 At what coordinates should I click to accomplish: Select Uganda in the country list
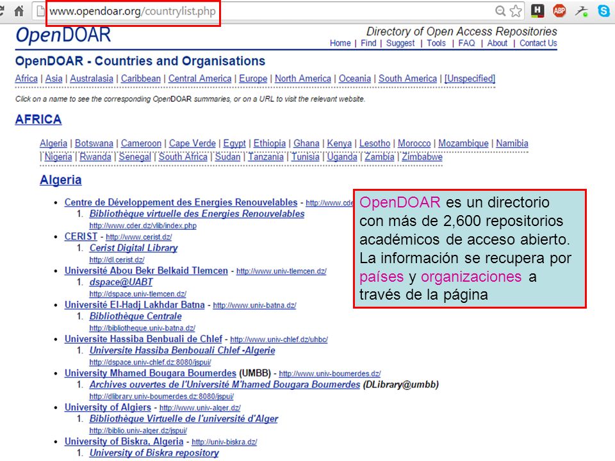tap(342, 157)
